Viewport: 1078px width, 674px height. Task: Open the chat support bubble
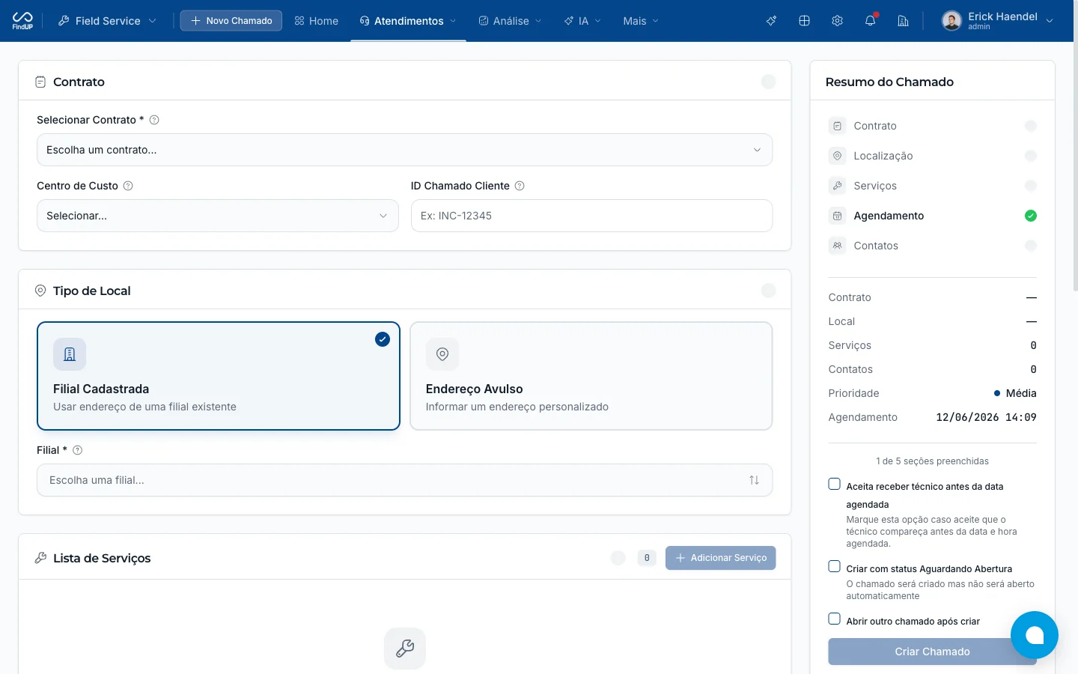[1035, 635]
